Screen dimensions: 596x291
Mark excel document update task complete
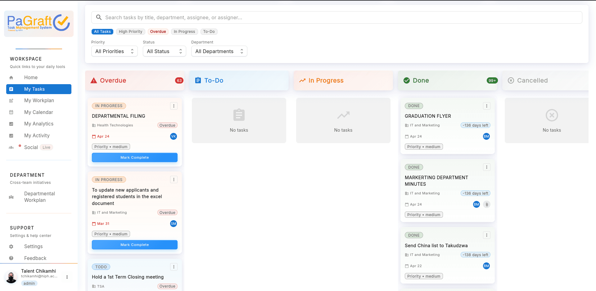(135, 245)
